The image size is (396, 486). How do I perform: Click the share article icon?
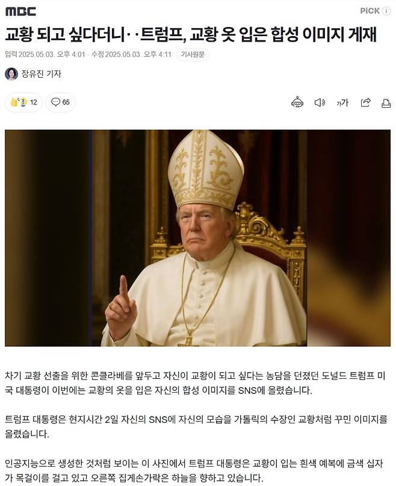366,102
